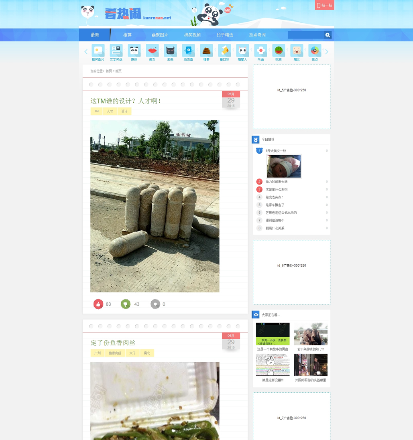Select the 原创 panda category icon

pyautogui.click(x=134, y=51)
